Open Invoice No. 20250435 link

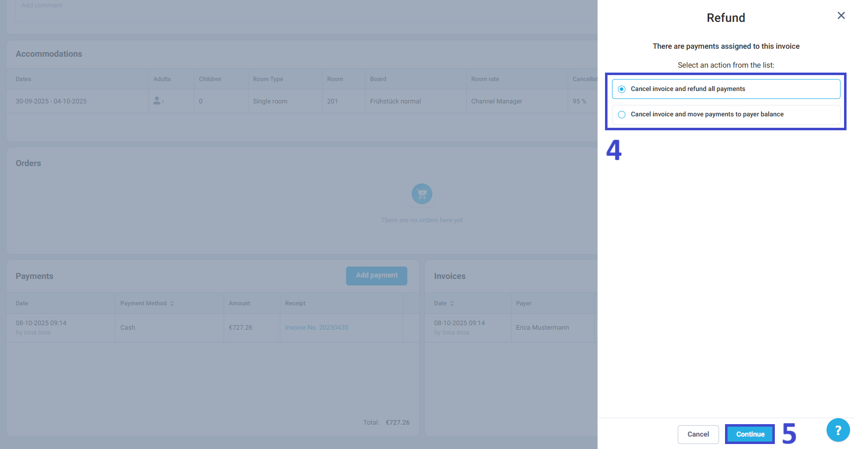[317, 328]
